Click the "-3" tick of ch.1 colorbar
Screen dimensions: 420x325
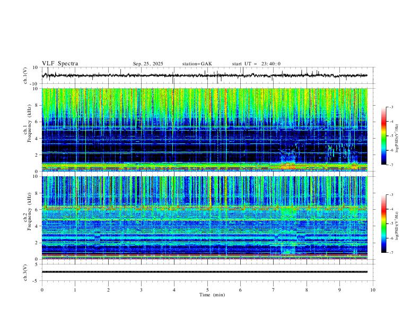click(391, 107)
